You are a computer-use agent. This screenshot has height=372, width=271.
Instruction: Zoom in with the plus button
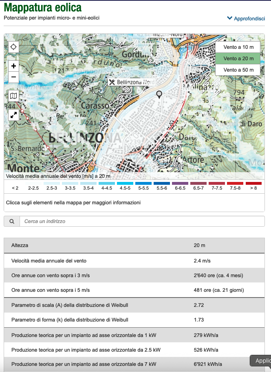tap(13, 66)
